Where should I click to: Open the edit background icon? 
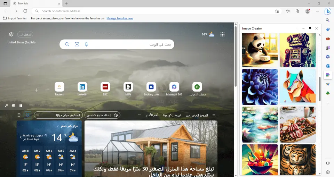[14, 106]
